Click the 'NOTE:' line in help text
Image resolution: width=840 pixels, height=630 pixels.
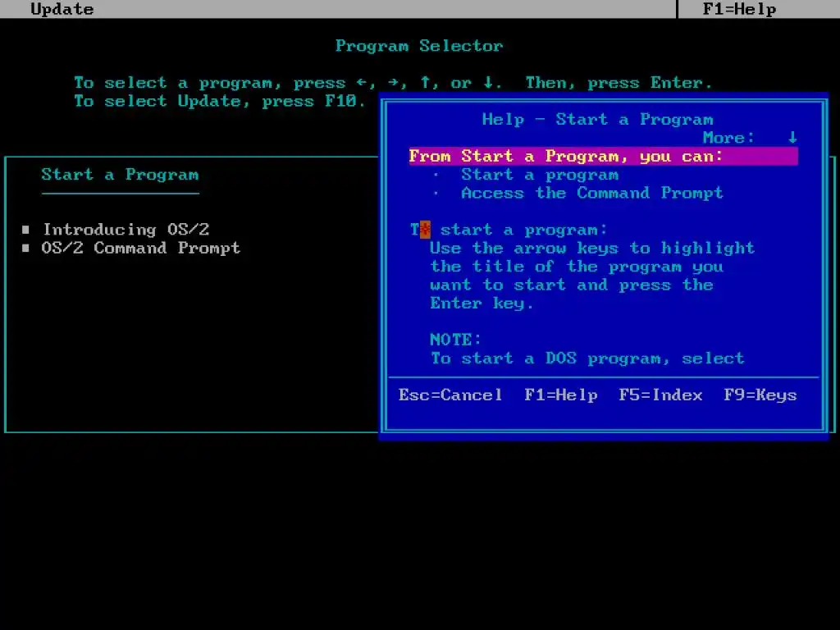click(456, 340)
